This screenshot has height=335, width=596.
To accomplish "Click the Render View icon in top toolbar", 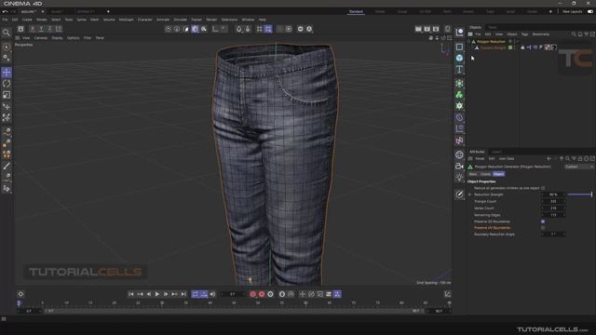I will coord(418,29).
